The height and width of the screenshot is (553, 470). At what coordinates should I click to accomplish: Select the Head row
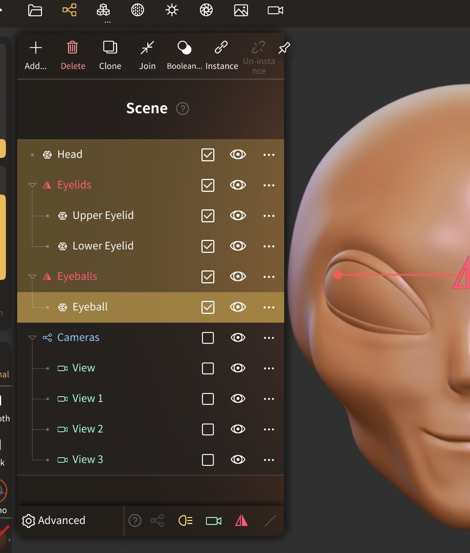tap(151, 155)
